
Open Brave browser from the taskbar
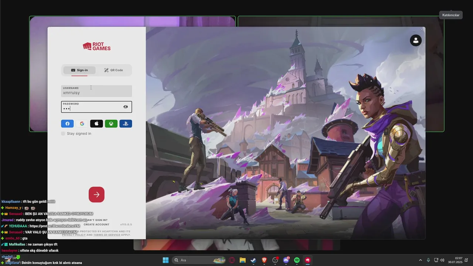(264, 260)
